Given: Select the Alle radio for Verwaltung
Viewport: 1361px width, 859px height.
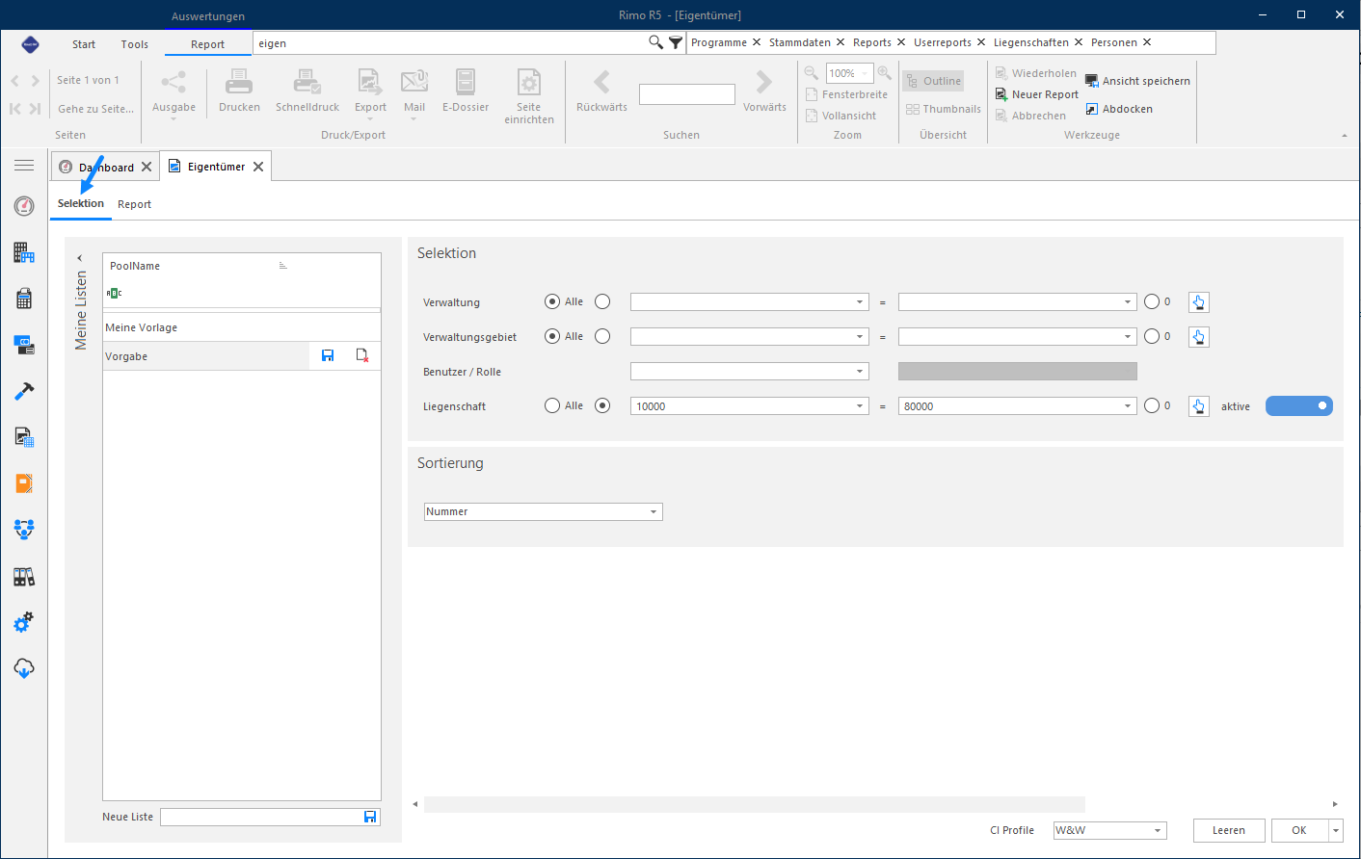Looking at the screenshot, I should 552,301.
